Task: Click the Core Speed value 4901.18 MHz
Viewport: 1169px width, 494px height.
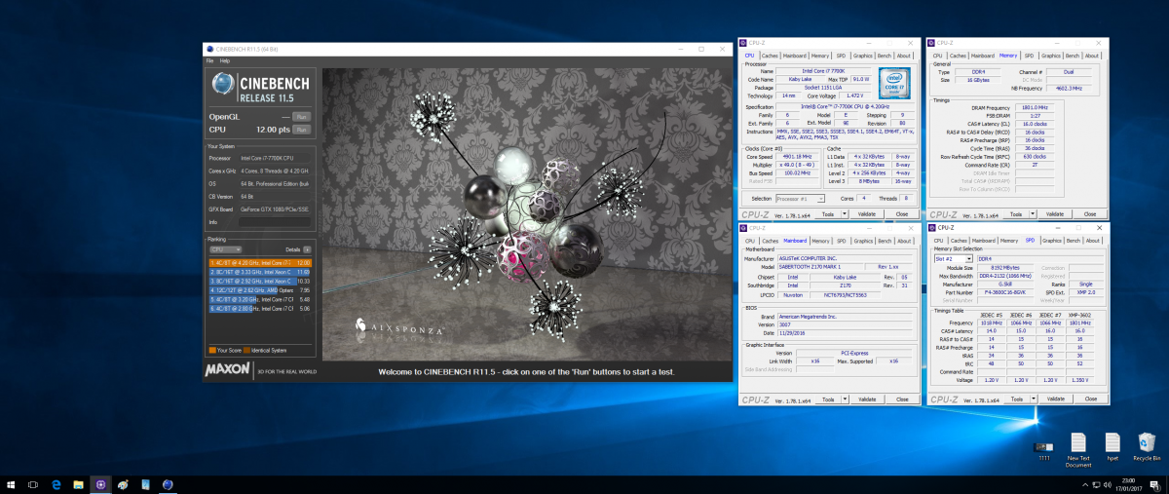Action: pyautogui.click(x=799, y=156)
